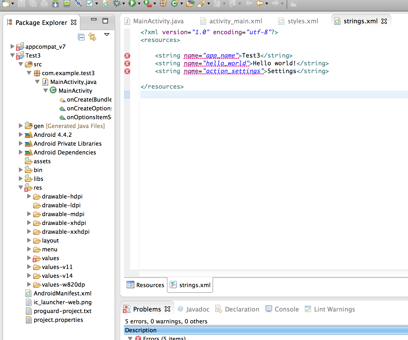Open the Android SDK Manager icon
Viewport: 408px width, 340px height.
pyautogui.click(x=55, y=4)
